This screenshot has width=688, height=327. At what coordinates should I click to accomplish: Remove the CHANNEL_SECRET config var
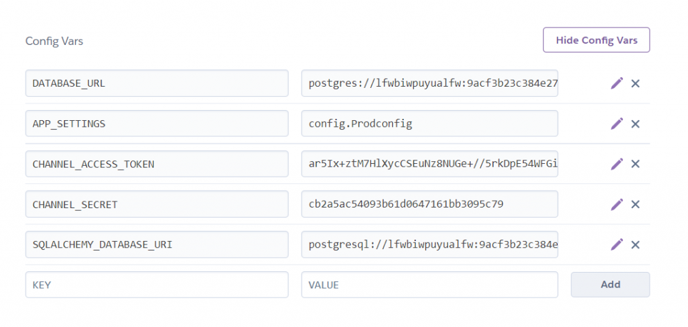pyautogui.click(x=636, y=204)
